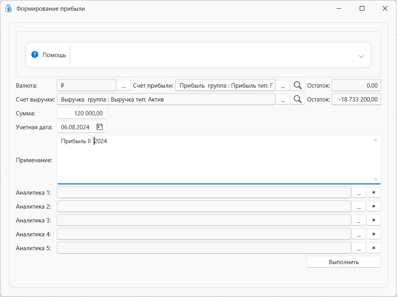Click the Аналитика 1 field
The height and width of the screenshot is (297, 397).
click(204, 192)
